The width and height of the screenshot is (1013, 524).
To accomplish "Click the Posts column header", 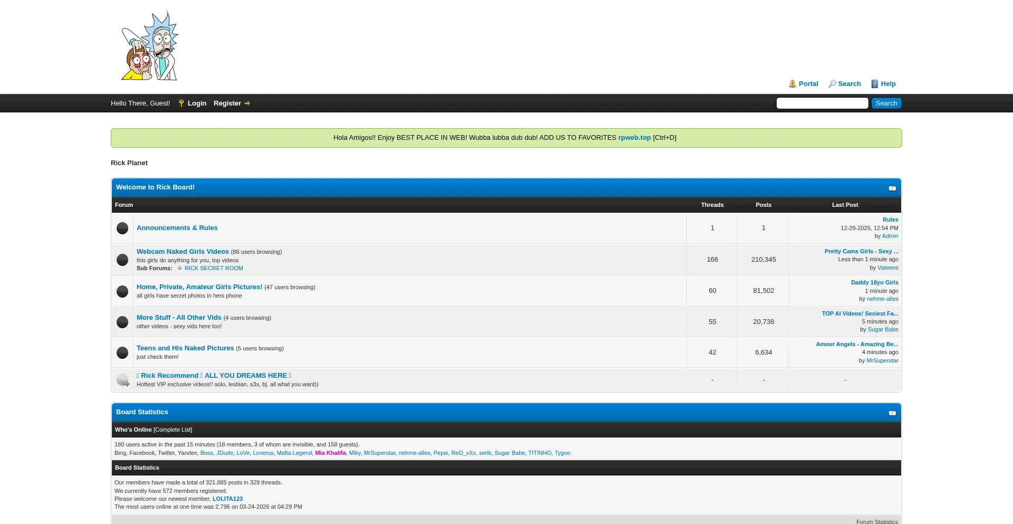I will coord(763,205).
